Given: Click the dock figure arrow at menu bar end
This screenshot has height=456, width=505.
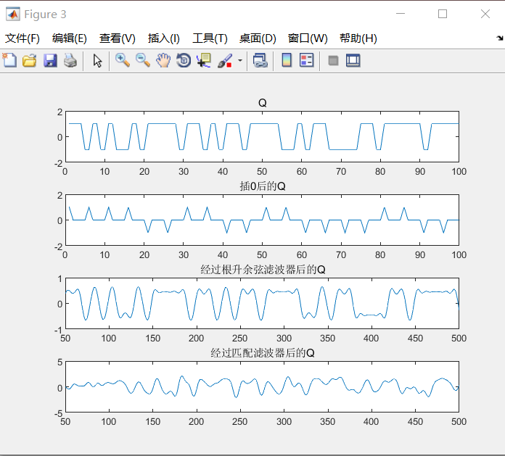Looking at the screenshot, I should coord(499,38).
